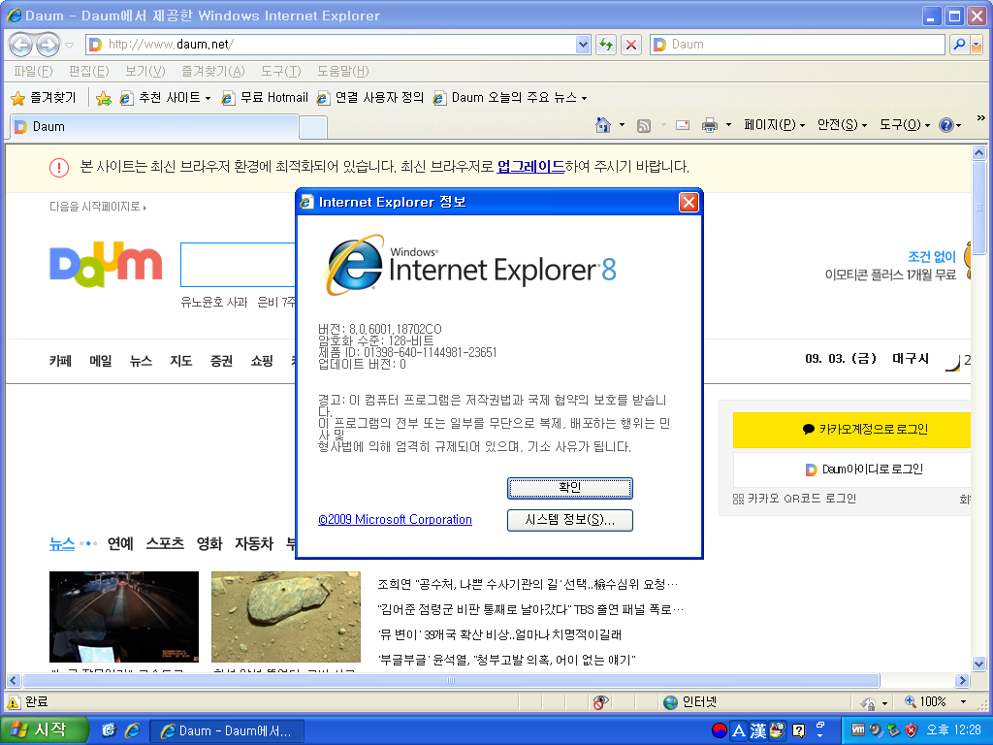
Task: Click the browser Back arrow button
Action: click(21, 45)
